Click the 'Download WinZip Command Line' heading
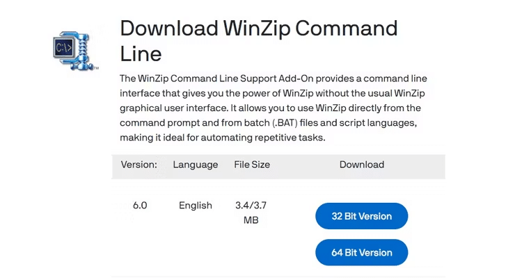 click(258, 40)
